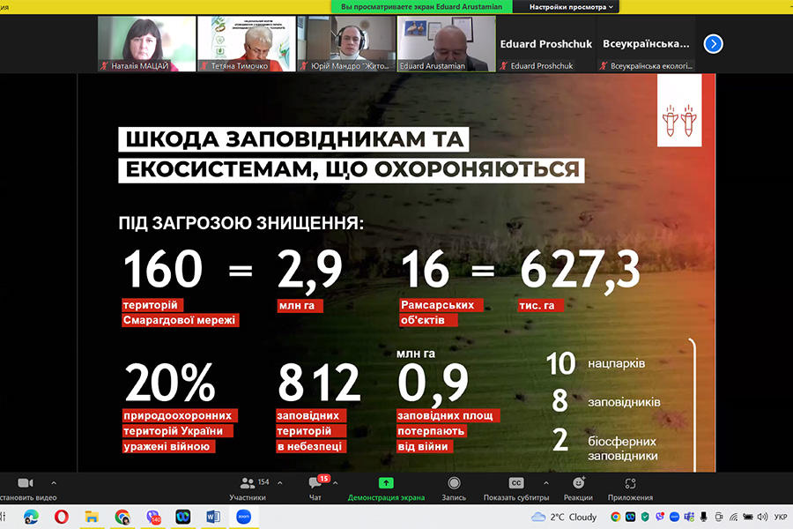Screen dimensions: 793x529
Task: Open Microsoft Word from the taskbar
Action: [x=213, y=517]
